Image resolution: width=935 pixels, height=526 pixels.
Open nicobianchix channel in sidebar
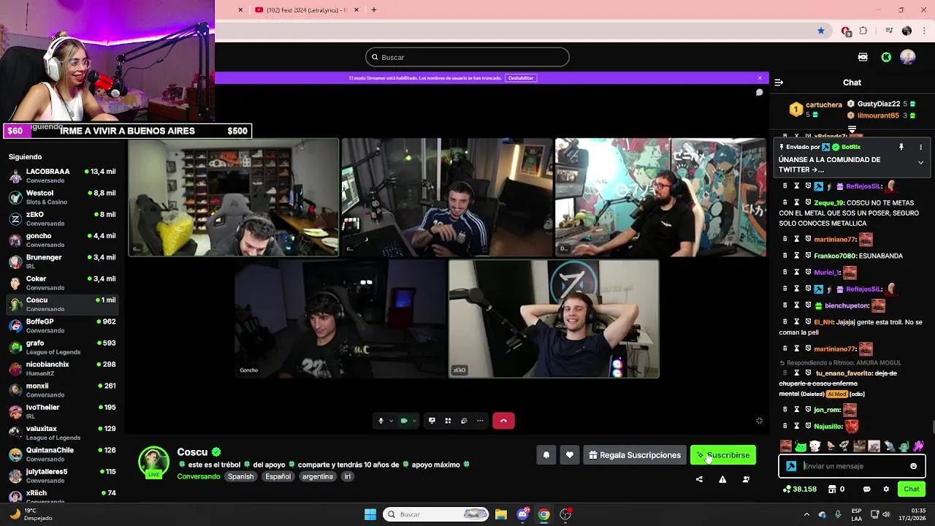click(x=62, y=369)
